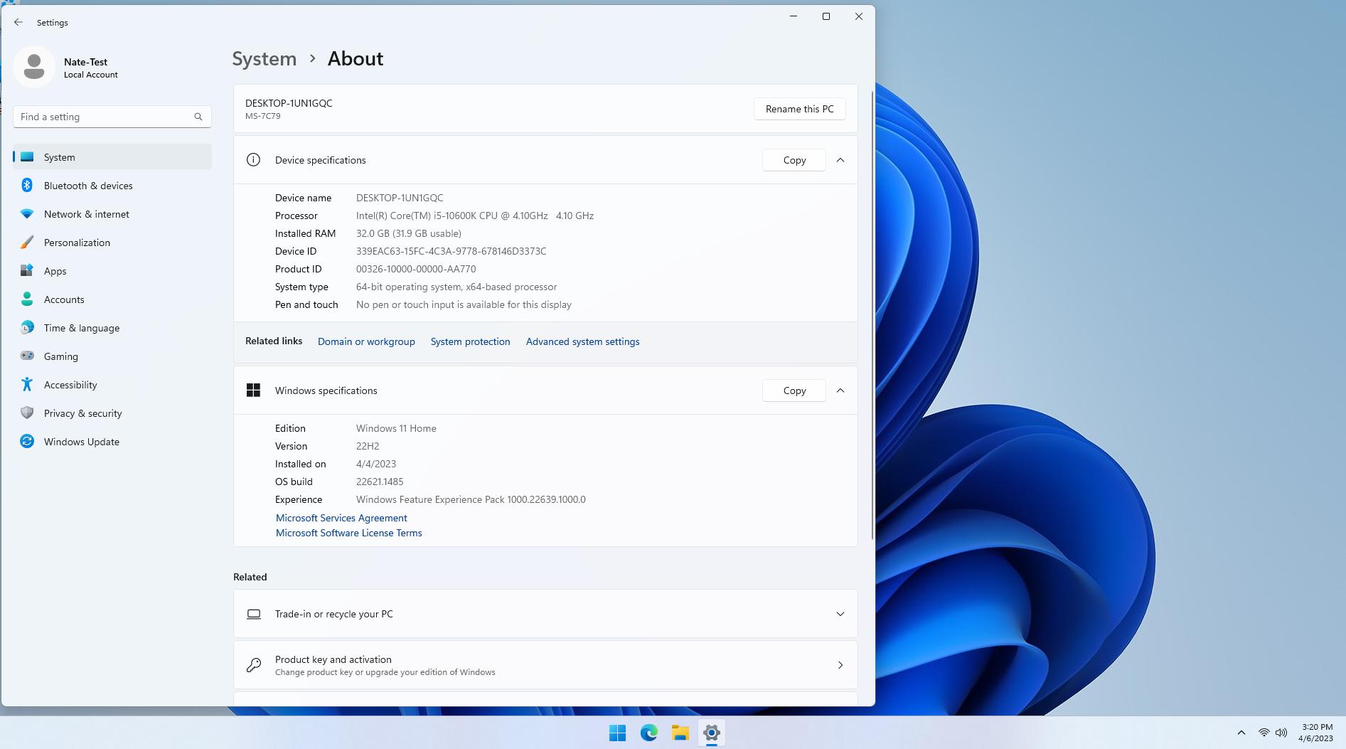Click the Version value 22H2
The image size is (1346, 749).
[368, 446]
